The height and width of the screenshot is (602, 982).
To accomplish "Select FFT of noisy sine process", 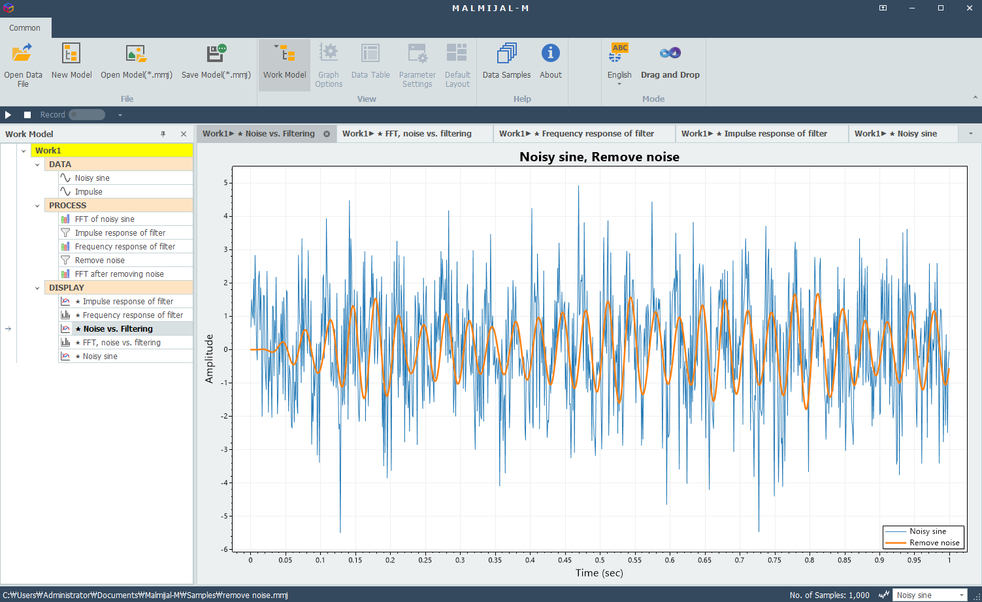I will pyautogui.click(x=125, y=219).
